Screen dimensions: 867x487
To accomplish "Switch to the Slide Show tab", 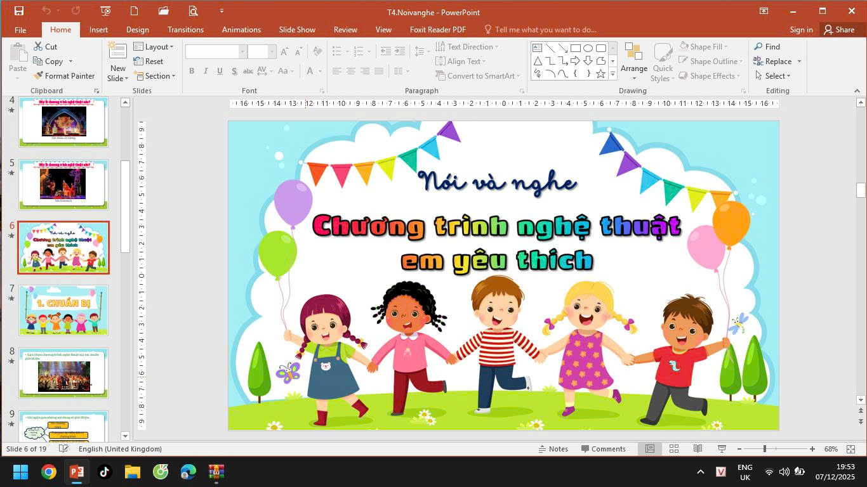I will (x=297, y=30).
